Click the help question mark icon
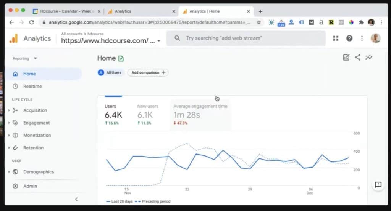Viewport: 391px width, 211px height. tap(349, 38)
